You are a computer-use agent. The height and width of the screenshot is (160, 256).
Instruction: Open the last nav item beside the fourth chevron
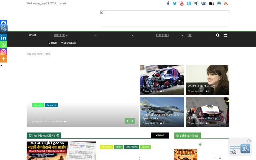(x=190, y=36)
